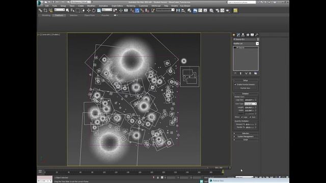Viewport: 326px width, 183px height.
Task: Switch to the Motion command panel tab
Action: click(x=248, y=35)
